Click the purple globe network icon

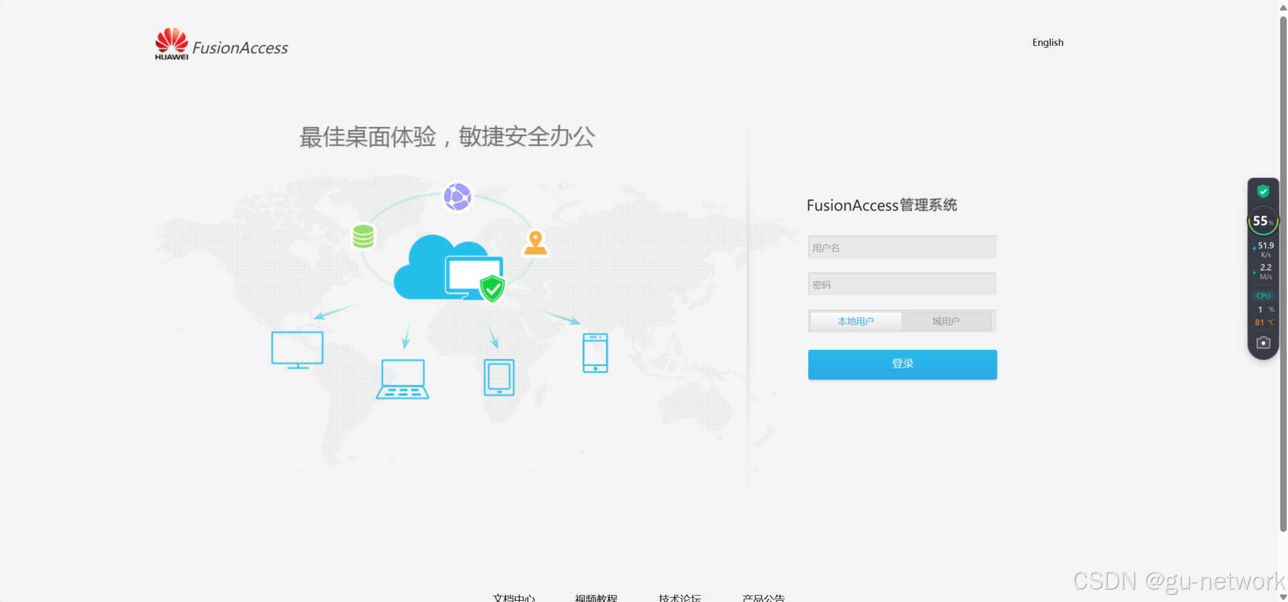click(457, 197)
